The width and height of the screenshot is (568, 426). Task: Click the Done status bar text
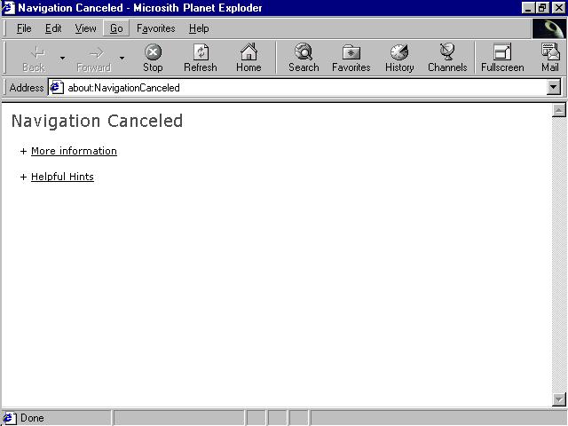(32, 418)
